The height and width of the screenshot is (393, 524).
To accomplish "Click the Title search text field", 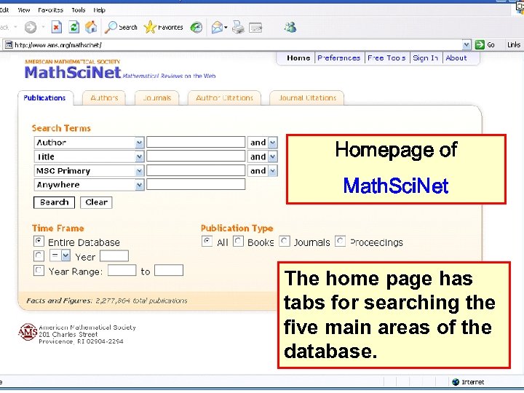I will [196, 156].
